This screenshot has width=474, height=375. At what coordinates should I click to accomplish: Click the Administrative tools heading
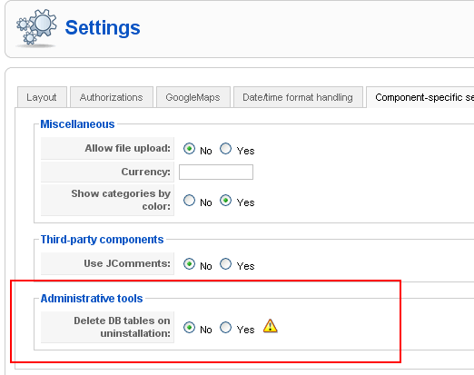(92, 299)
